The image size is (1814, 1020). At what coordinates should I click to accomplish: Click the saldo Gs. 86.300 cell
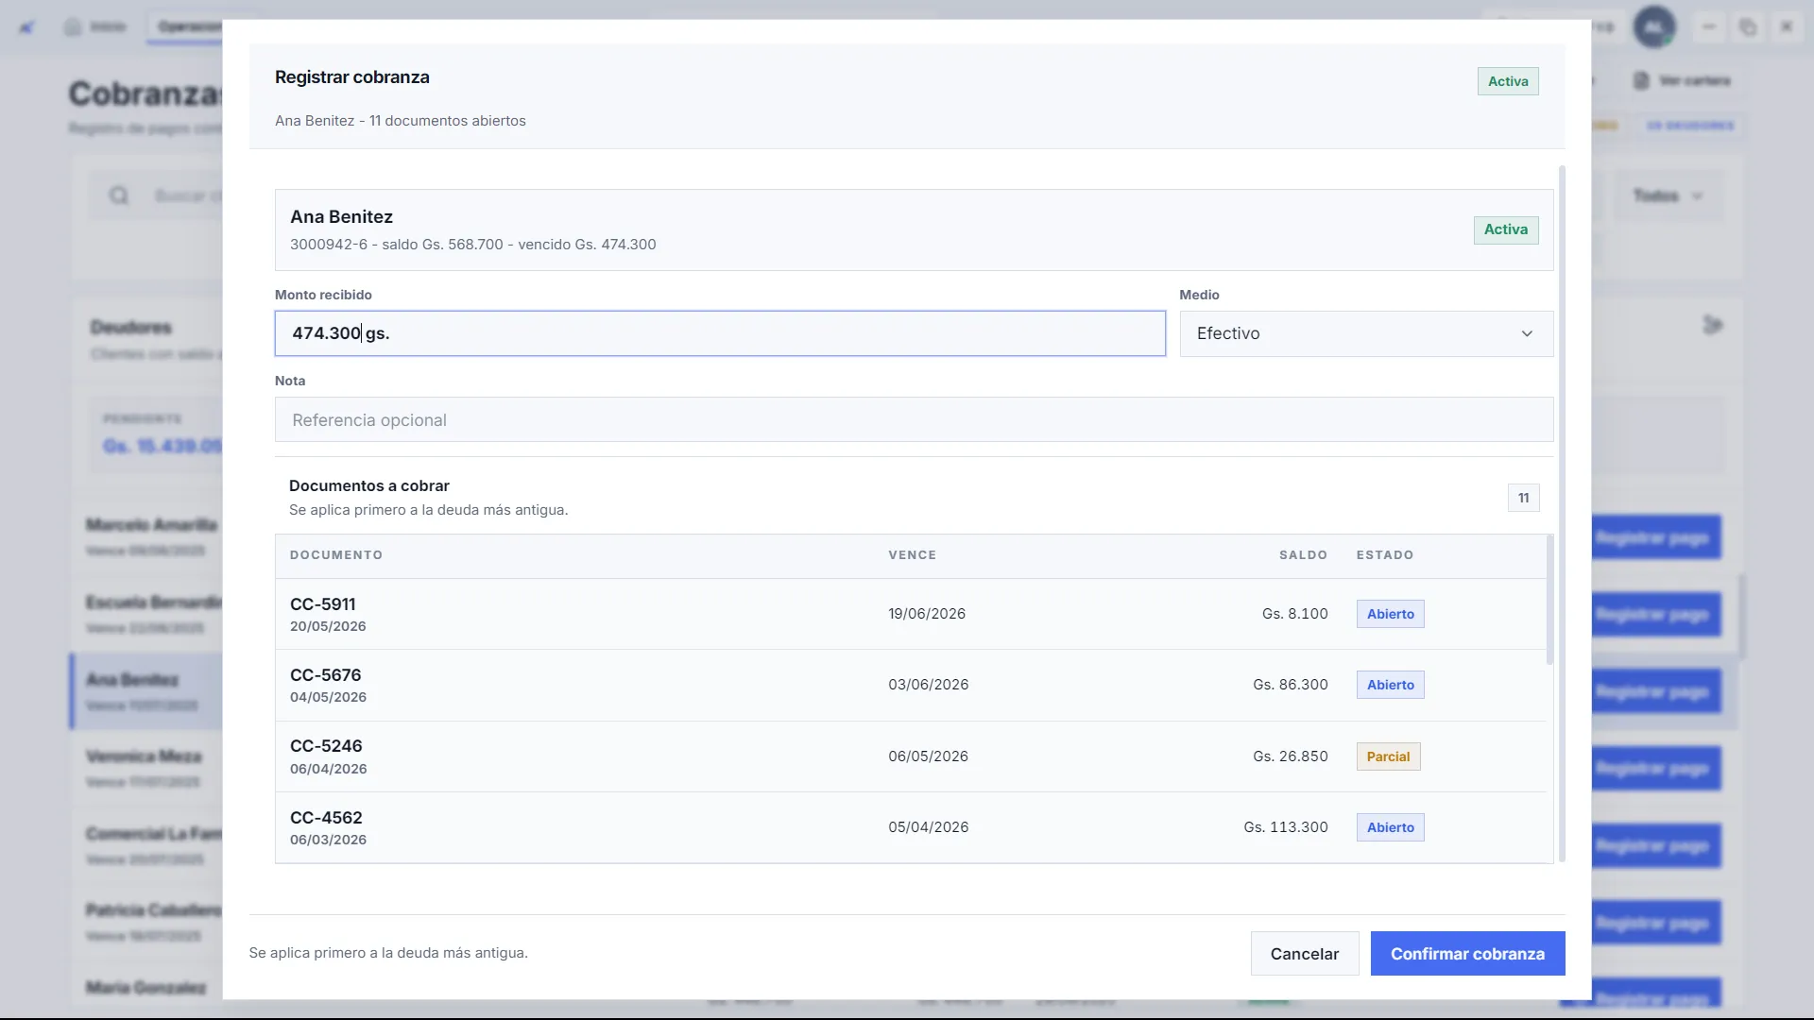pyautogui.click(x=1290, y=685)
